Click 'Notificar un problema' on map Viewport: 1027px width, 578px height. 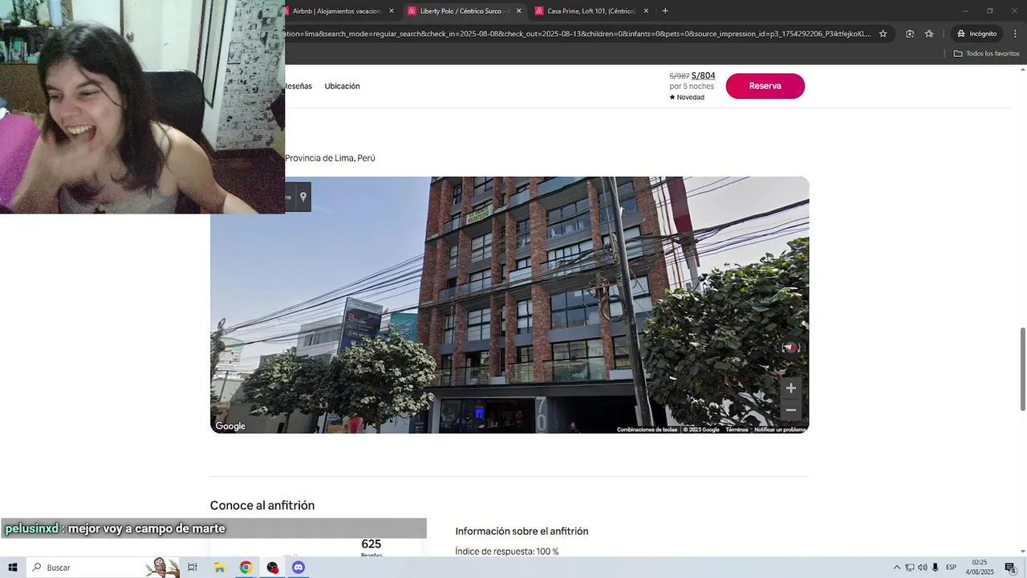click(780, 429)
